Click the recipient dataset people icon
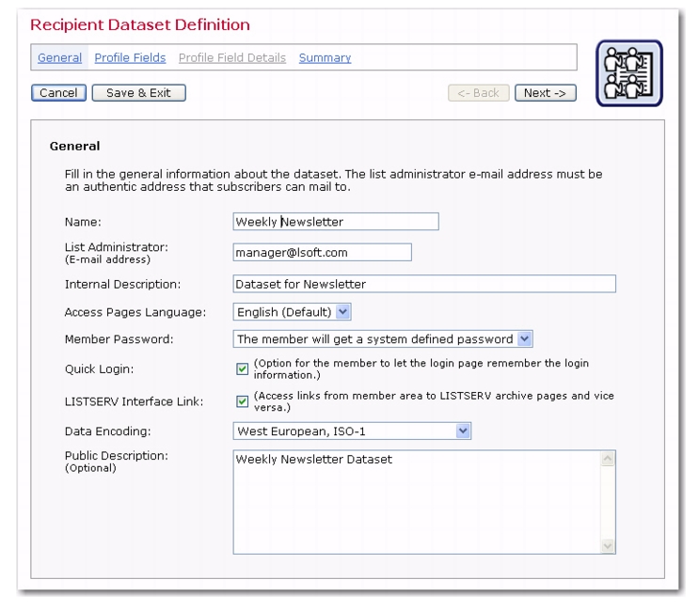The height and width of the screenshot is (611, 699). point(629,73)
